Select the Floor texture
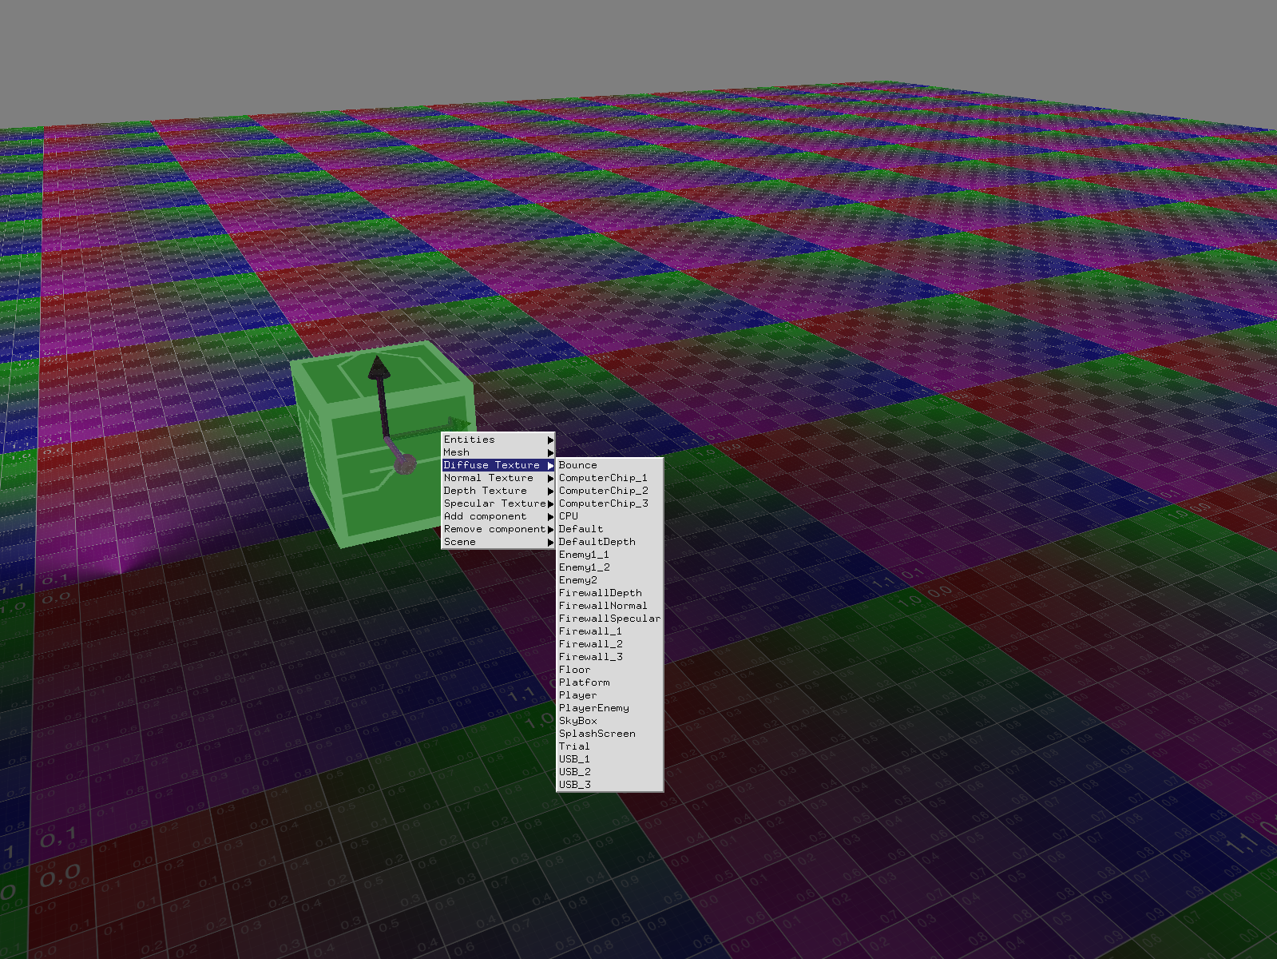Screen dimensions: 1277x959 (x=574, y=670)
